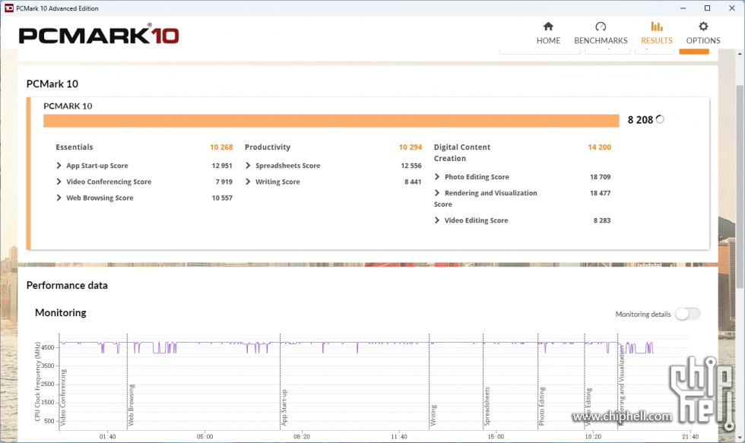Viewport: 745px width, 443px height.
Task: Click the 15:00 time axis label
Action: coord(496,437)
